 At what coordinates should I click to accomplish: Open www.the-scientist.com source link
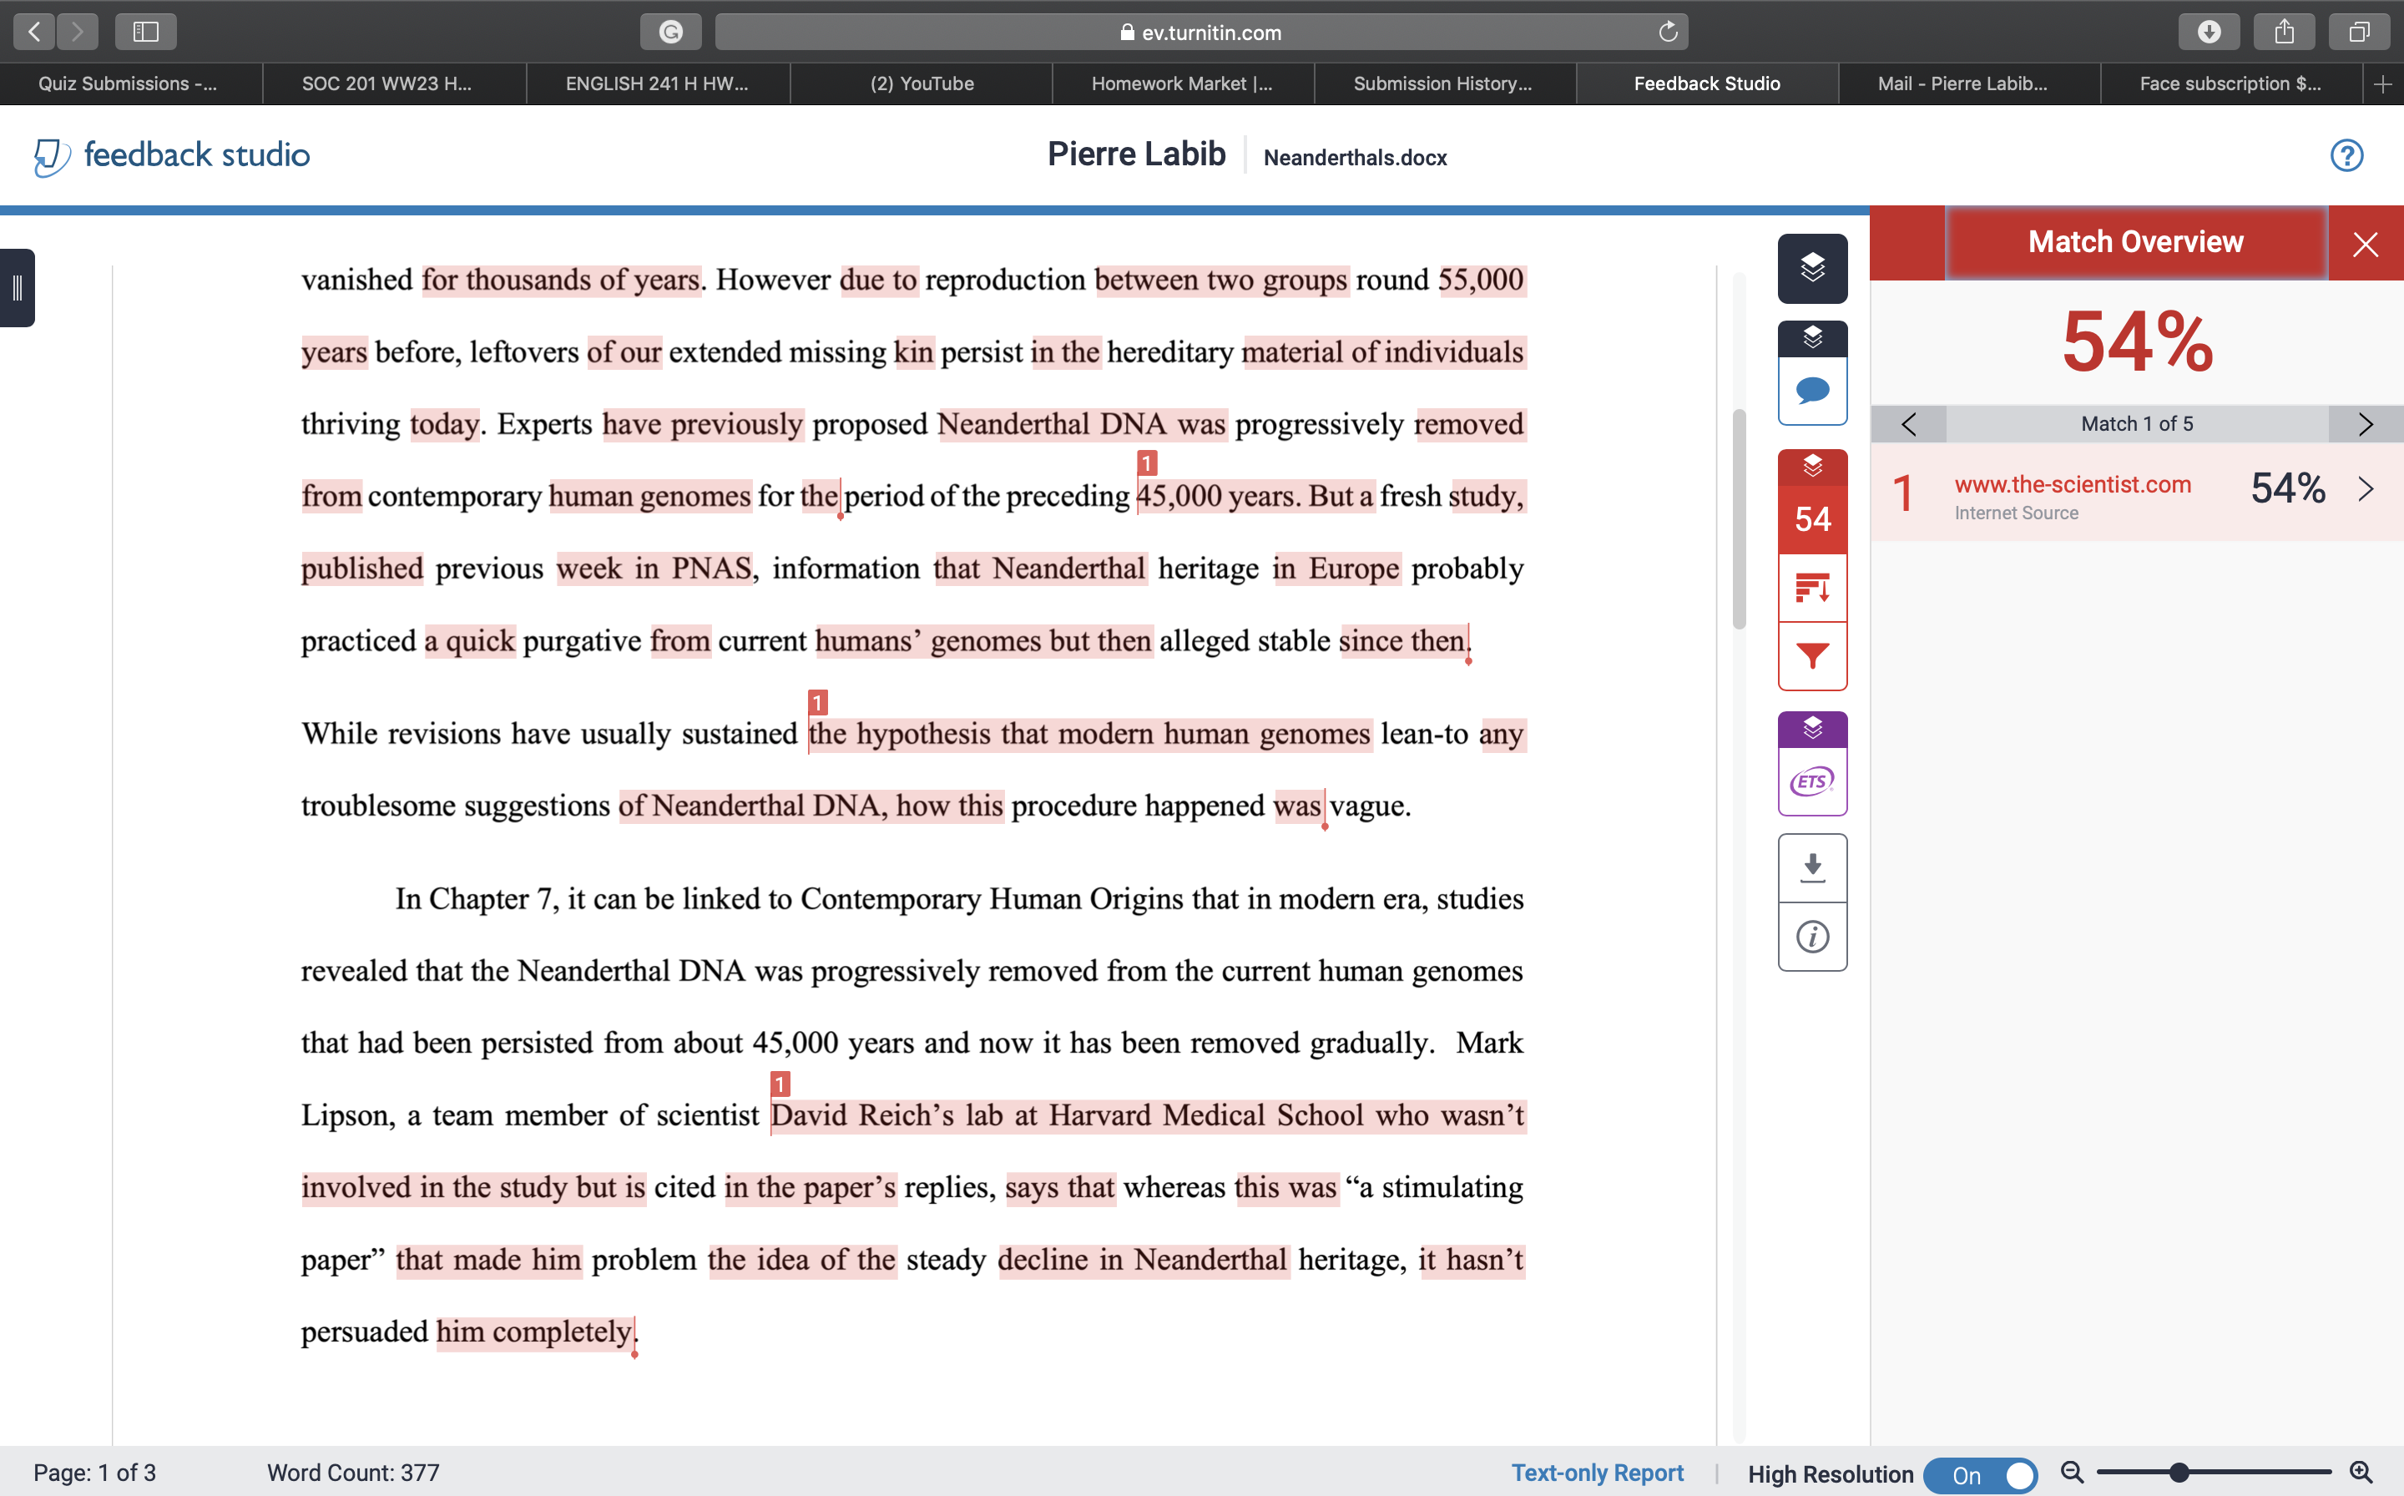click(2073, 484)
